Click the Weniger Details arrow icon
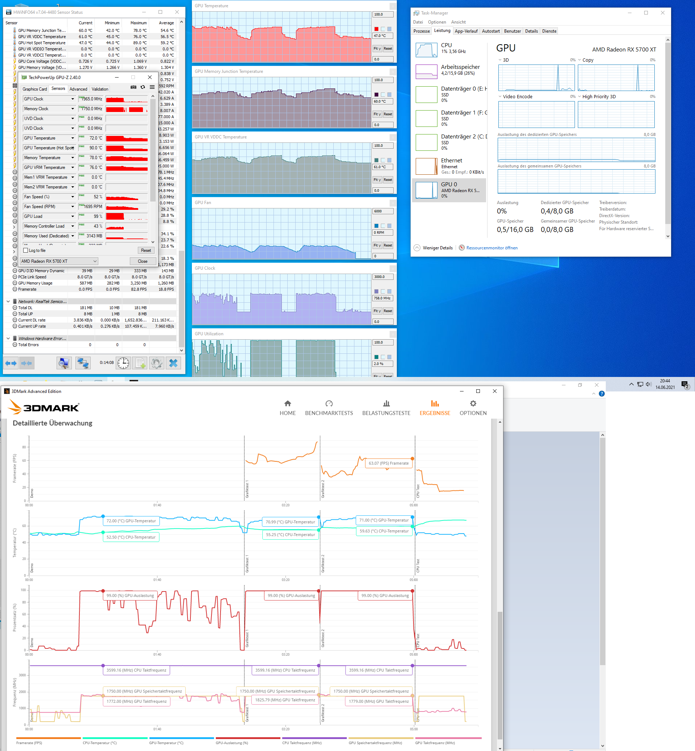The height and width of the screenshot is (751, 695). [417, 248]
